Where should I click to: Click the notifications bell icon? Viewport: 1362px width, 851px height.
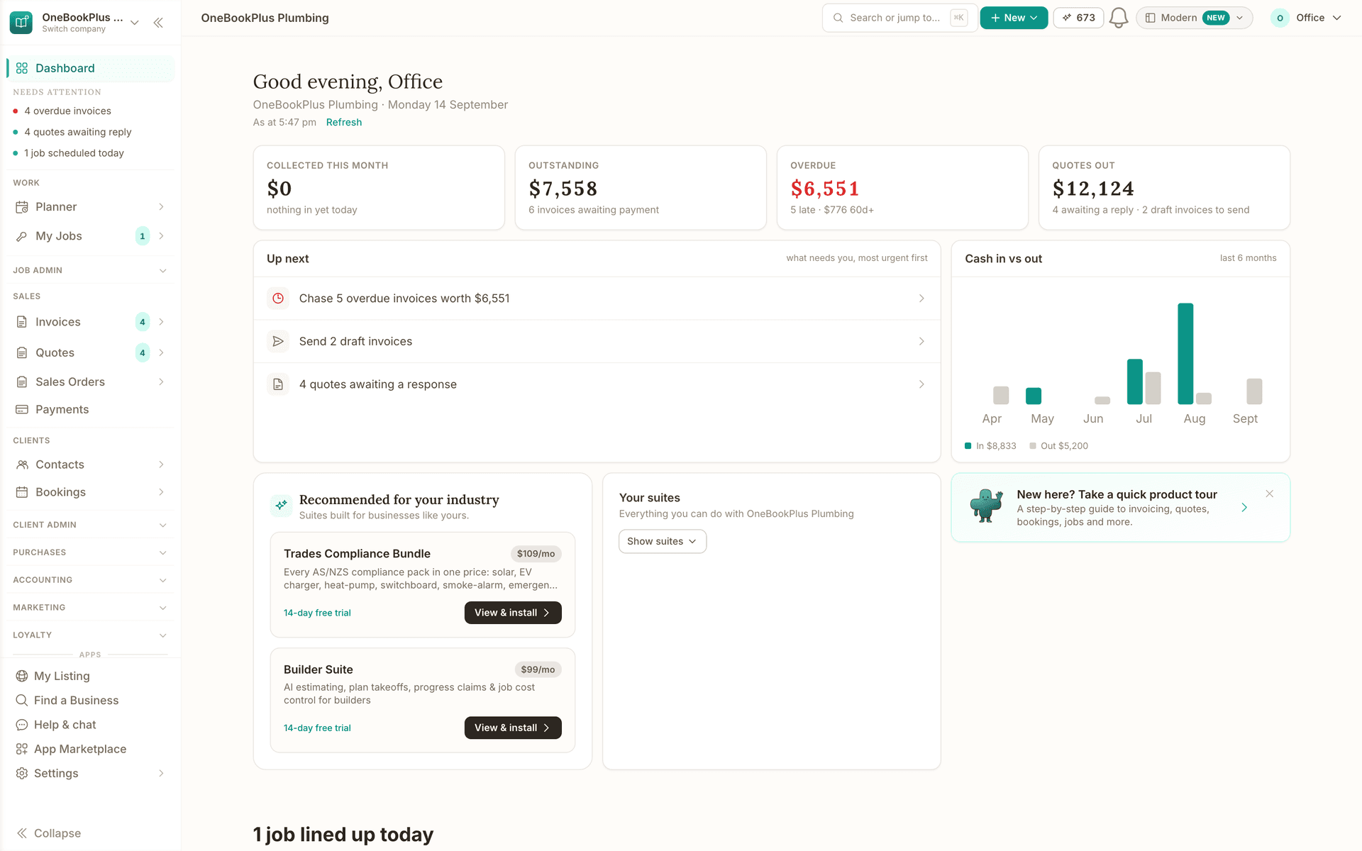click(1119, 18)
